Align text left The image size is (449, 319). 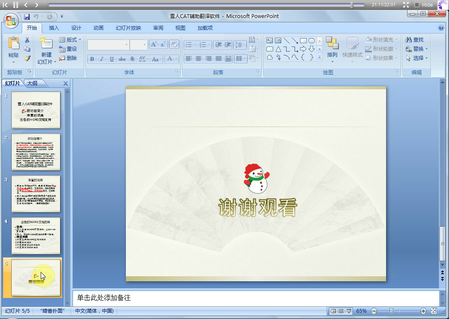[188, 59]
